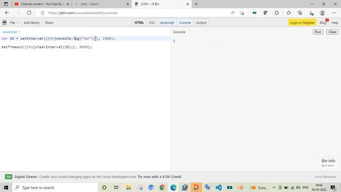Click the console prompt input
The image size is (341, 192).
click(256, 41)
